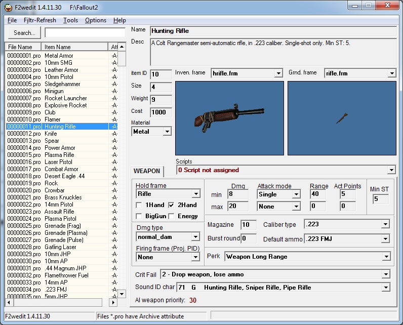Click the Name field Hunting Rifle
Screen dimensions: 403x325
pyautogui.click(x=273, y=31)
